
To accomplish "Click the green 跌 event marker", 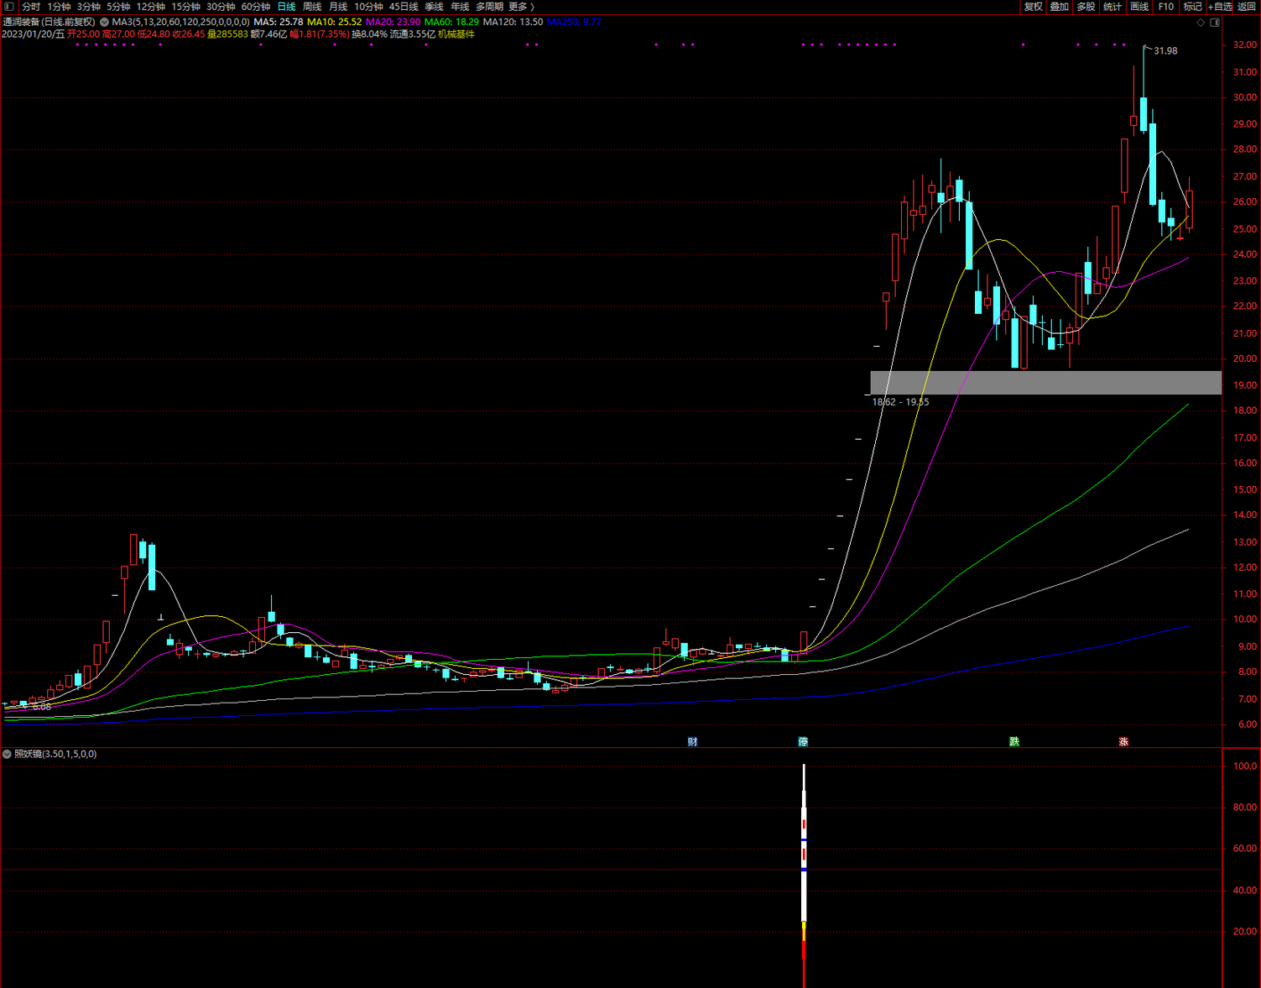I will coord(1014,741).
